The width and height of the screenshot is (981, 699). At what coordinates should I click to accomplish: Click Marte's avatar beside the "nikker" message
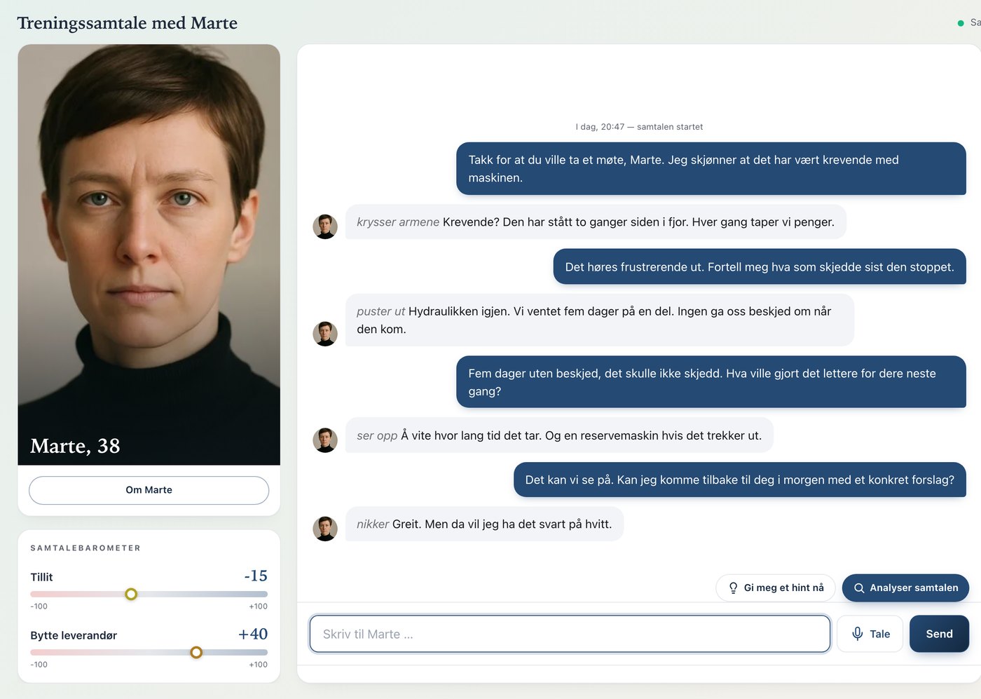tap(325, 529)
